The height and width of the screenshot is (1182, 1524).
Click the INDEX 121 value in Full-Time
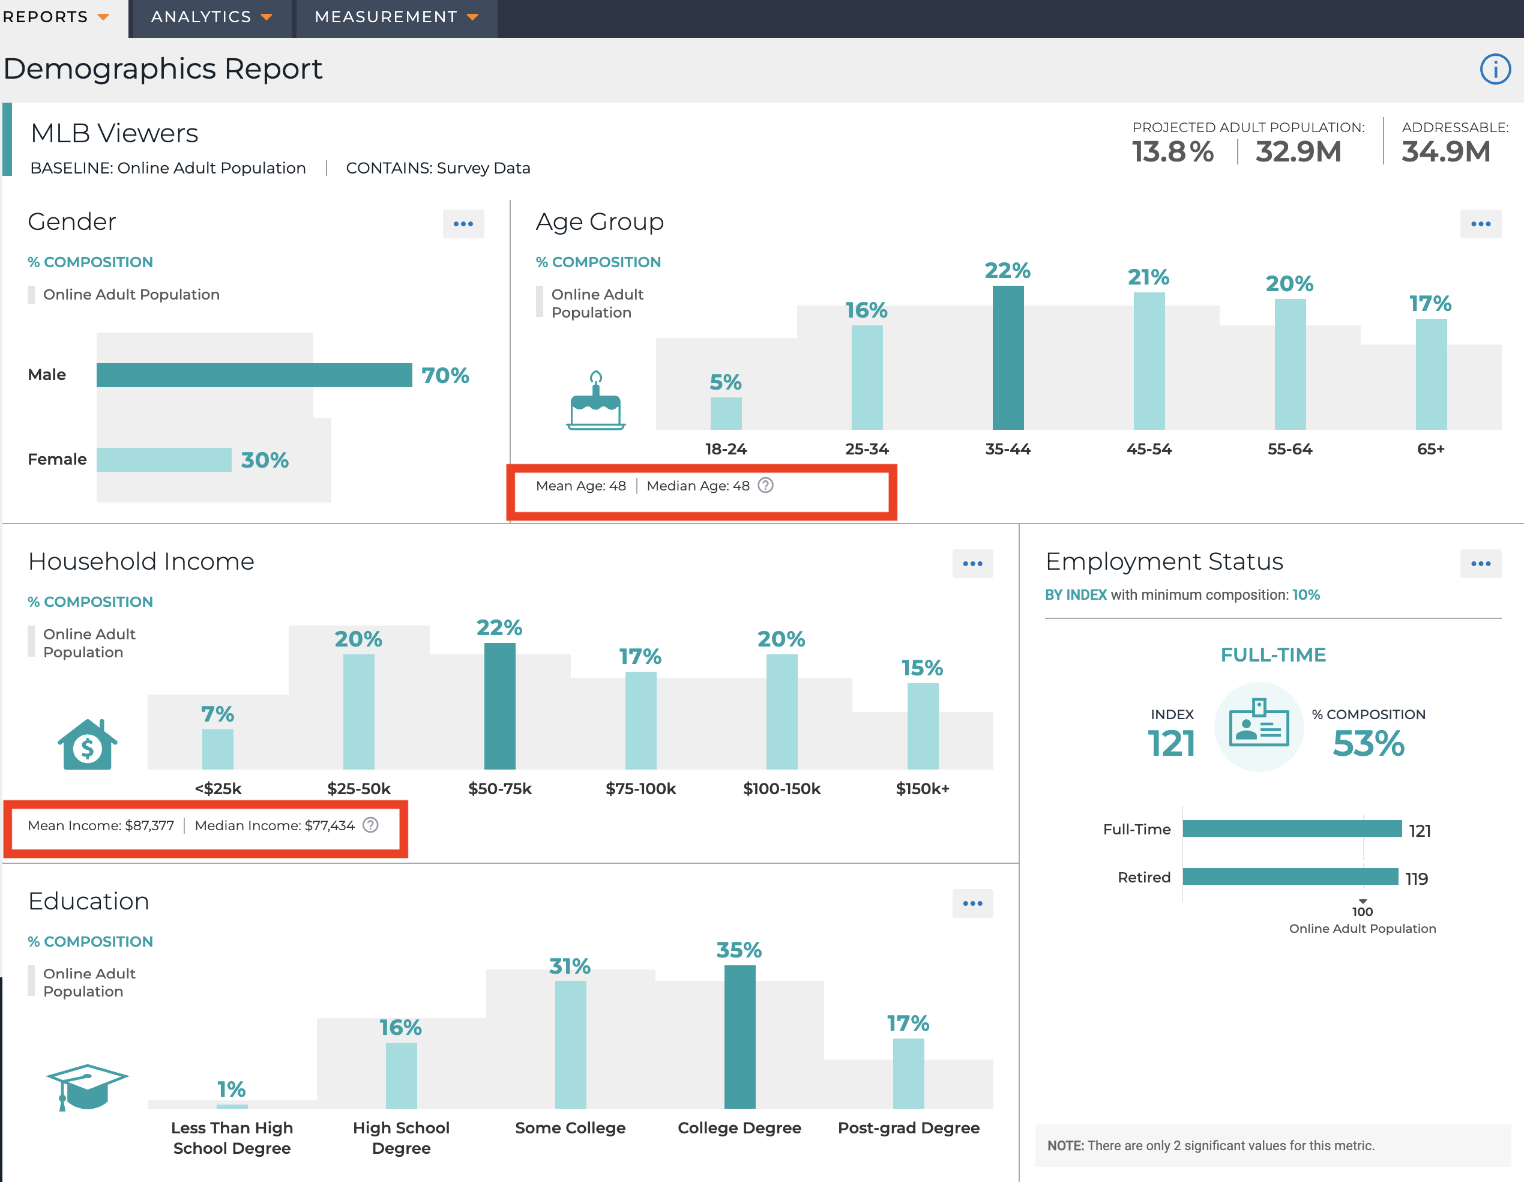click(x=1171, y=743)
